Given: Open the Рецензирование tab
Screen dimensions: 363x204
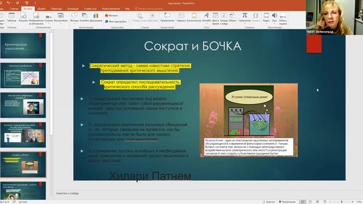Looking at the screenshot, I should [111, 9].
